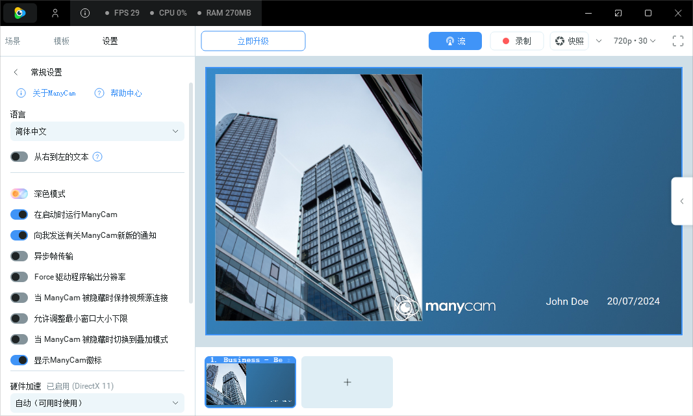
Task: Switch to the 场景 tab
Action: (x=13, y=41)
